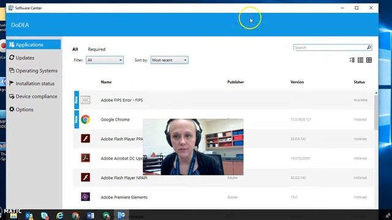The width and height of the screenshot is (392, 220).
Task: Click the Adobe FIPS Error app icon
Action: pos(85,100)
